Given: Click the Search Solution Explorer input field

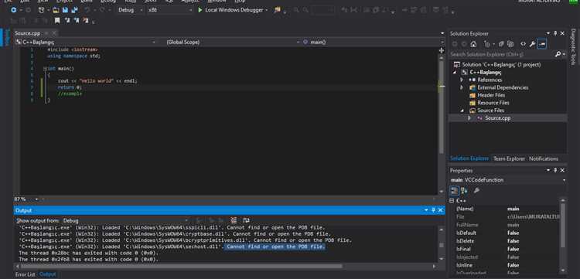Looking at the screenshot, I should click(502, 54).
